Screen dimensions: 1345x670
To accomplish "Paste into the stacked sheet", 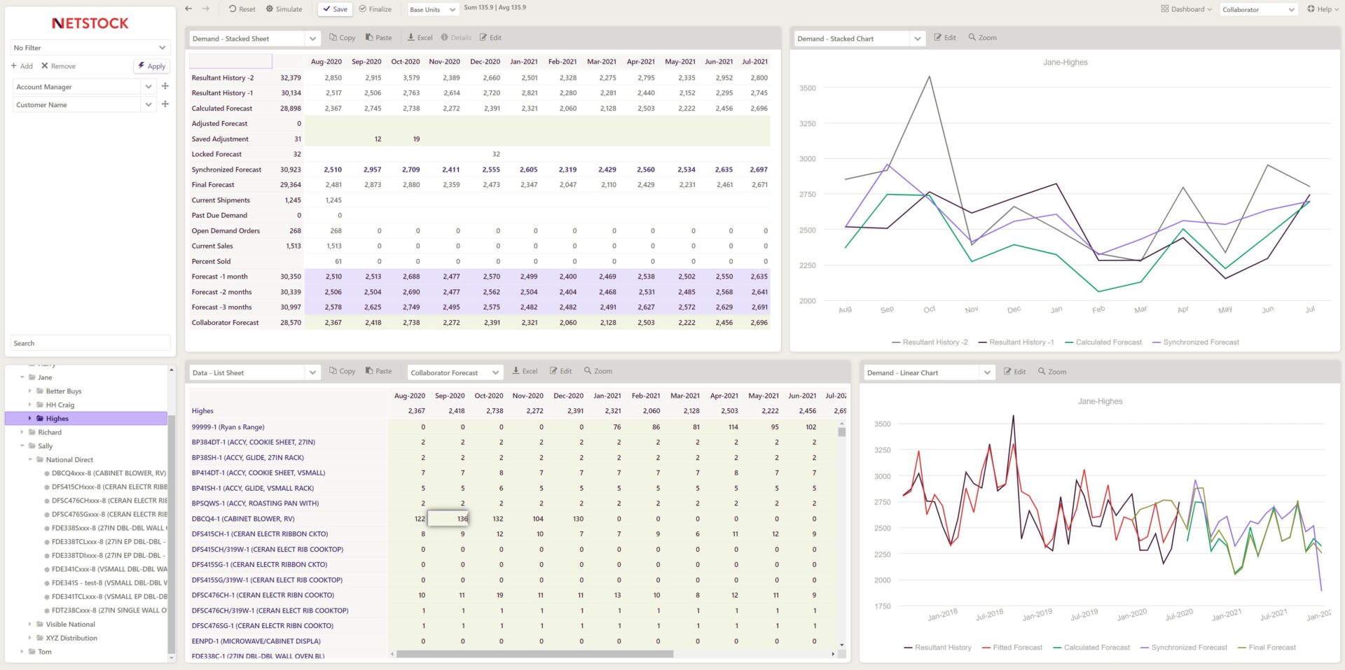I will coord(378,38).
